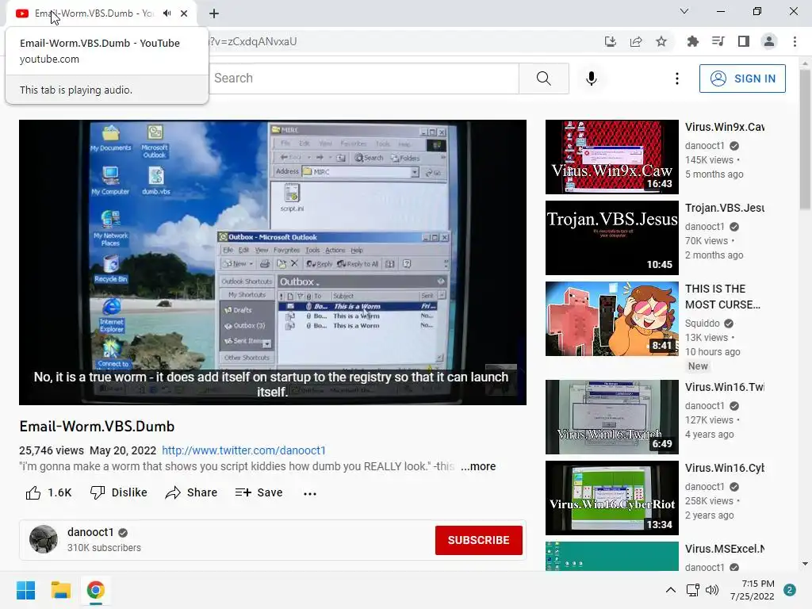Click the 310K subscribers text
The height and width of the screenshot is (609, 812).
click(104, 548)
